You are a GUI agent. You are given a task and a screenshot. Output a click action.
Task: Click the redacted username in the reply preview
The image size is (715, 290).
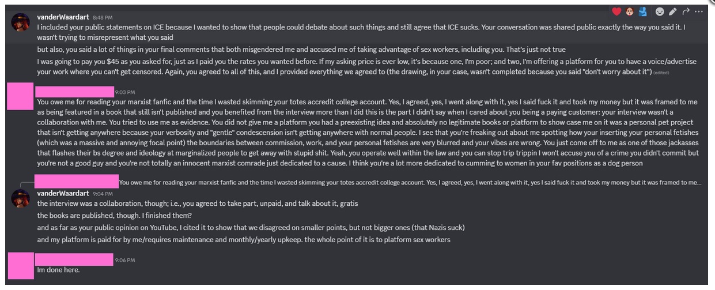[77, 182]
